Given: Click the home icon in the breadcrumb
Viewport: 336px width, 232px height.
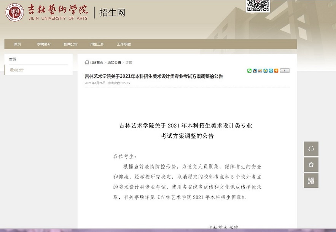Looking at the screenshot, I should [87, 62].
